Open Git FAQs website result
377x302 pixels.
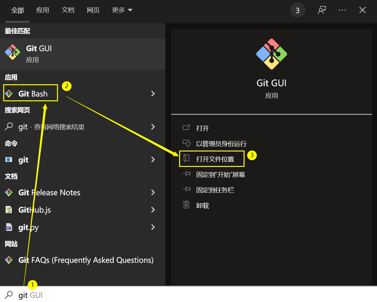pos(83,260)
